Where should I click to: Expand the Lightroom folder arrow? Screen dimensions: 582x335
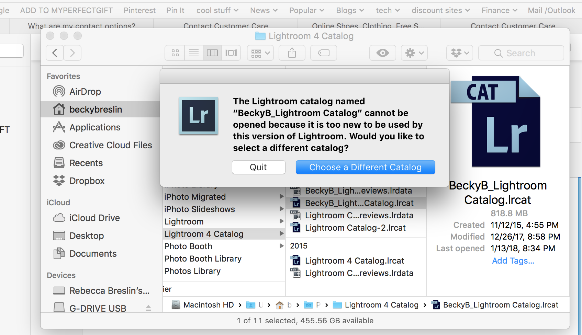(x=282, y=221)
